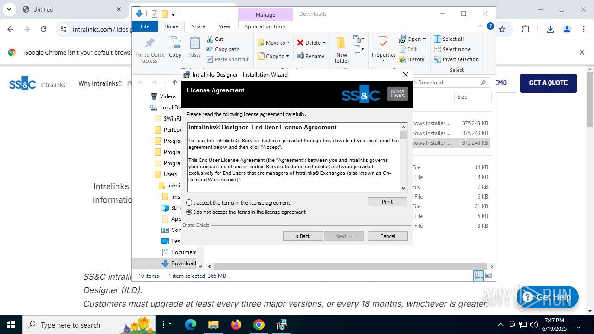The width and height of the screenshot is (594, 334).
Task: Click Copy path in ribbon
Action: (x=223, y=49)
